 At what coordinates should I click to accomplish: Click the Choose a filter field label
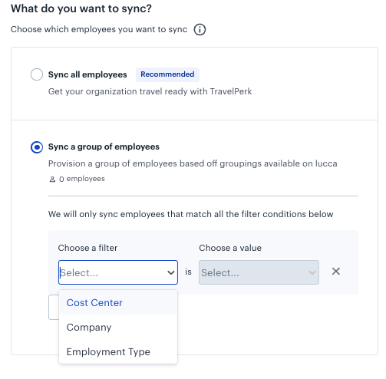[87, 248]
